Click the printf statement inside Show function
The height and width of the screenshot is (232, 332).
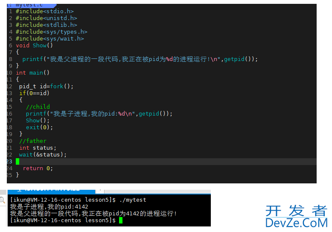click(140, 59)
